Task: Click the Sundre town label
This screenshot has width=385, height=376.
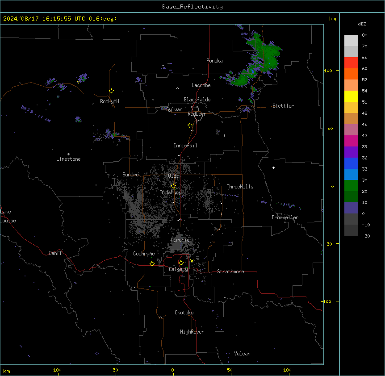Action: 130,175
